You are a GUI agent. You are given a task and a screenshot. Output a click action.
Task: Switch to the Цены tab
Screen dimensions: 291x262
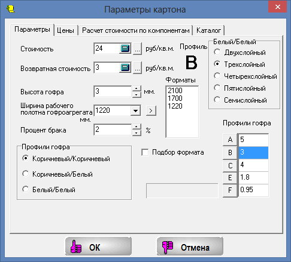tap(65, 30)
